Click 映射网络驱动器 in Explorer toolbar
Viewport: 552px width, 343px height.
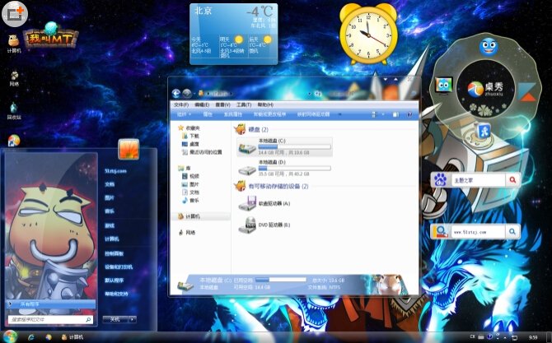tap(313, 114)
